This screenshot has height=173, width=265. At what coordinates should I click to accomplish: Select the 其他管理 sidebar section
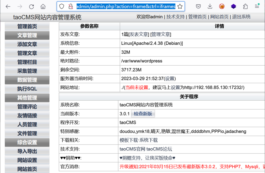27,98
